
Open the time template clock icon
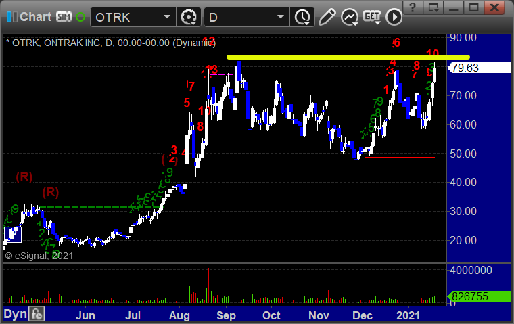[302, 17]
